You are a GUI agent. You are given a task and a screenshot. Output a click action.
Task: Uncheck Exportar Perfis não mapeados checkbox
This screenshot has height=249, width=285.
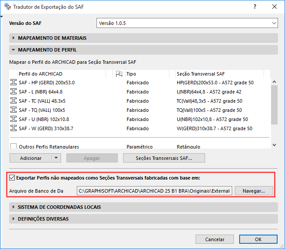tap(12, 177)
